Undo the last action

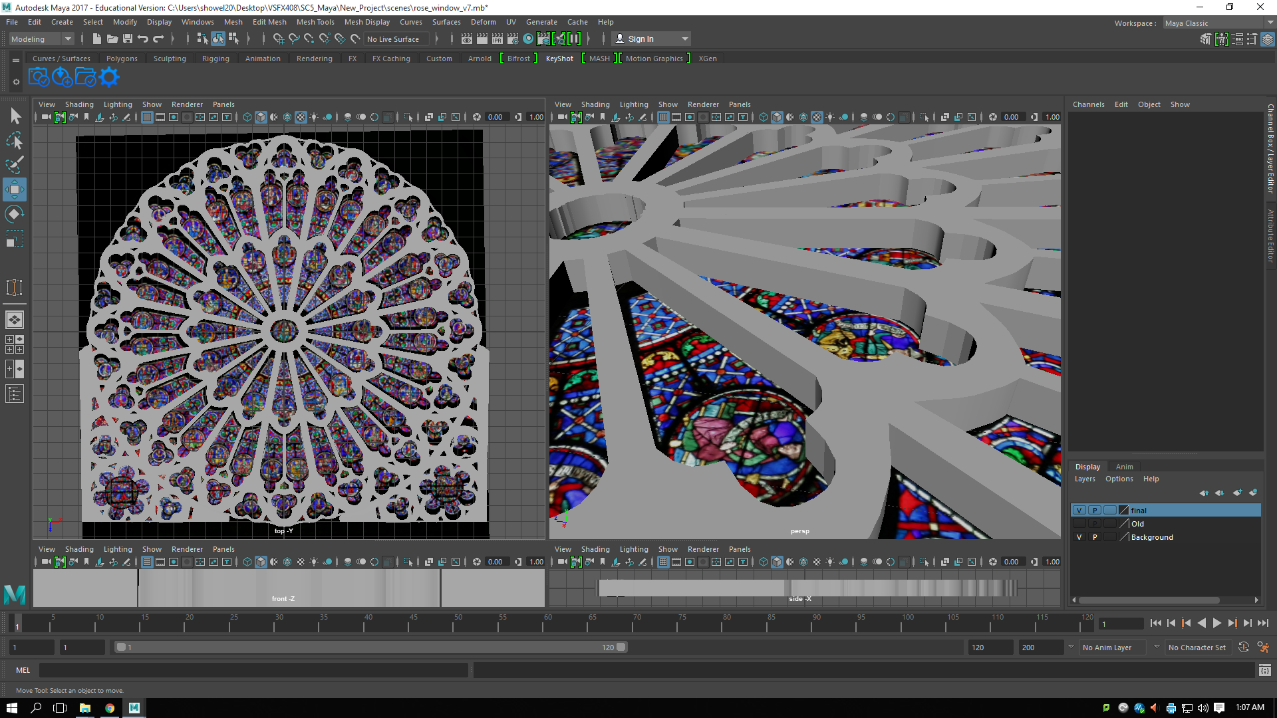tap(143, 39)
